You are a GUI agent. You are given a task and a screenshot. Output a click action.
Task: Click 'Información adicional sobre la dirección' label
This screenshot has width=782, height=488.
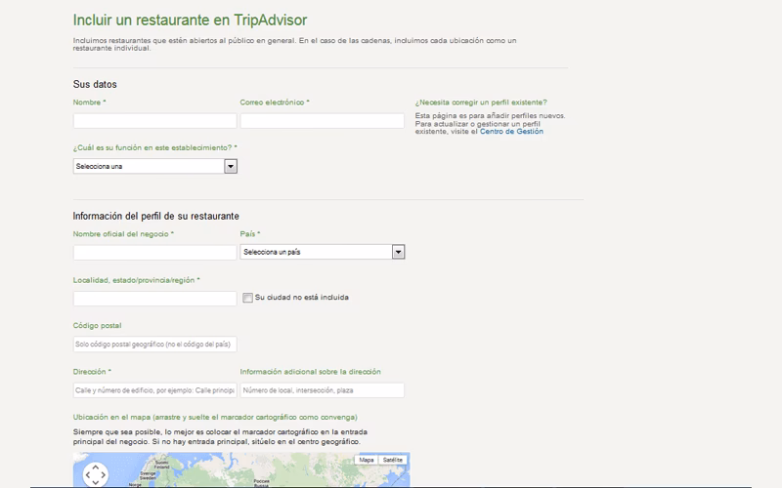[310, 372]
